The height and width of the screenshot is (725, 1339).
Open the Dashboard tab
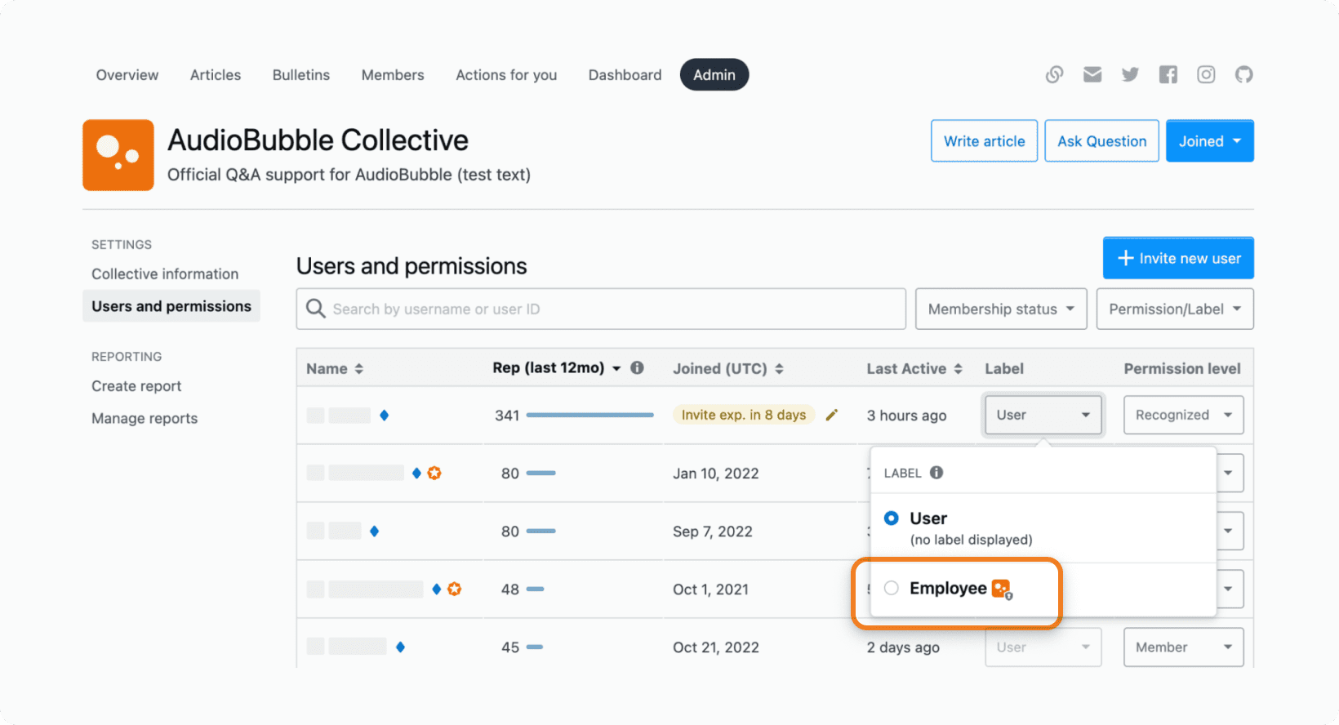(625, 75)
